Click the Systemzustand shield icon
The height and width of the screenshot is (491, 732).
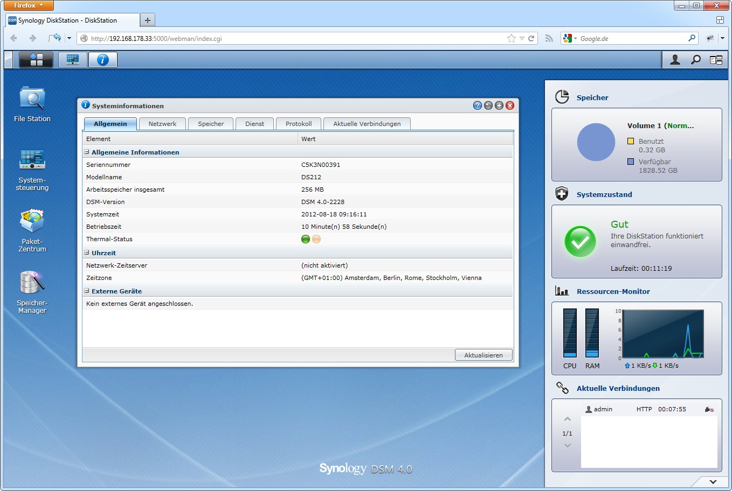click(x=562, y=194)
